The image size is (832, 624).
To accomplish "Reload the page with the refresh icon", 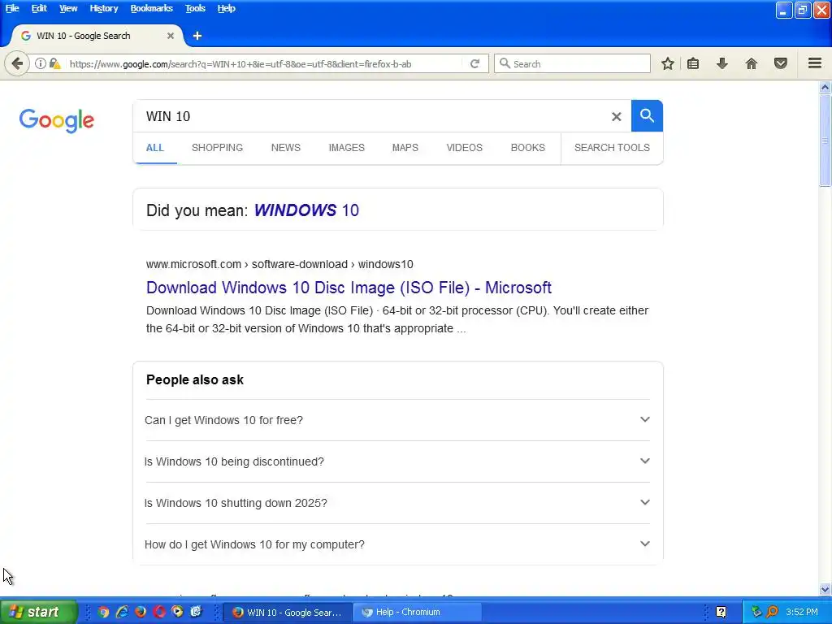I will 474,63.
